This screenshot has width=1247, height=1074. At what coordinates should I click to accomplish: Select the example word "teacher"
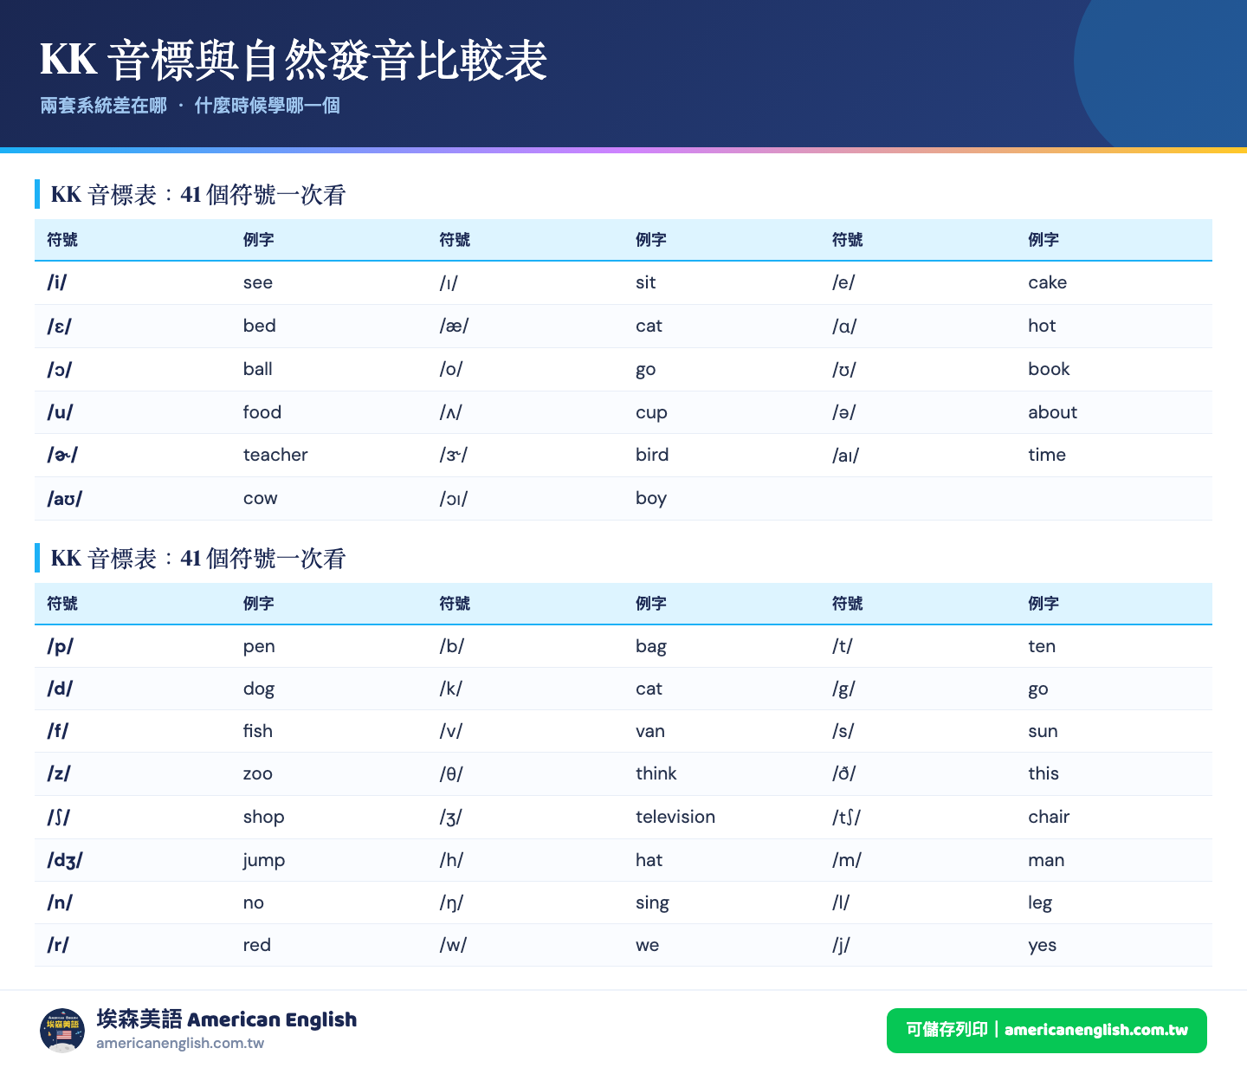pyautogui.click(x=275, y=455)
